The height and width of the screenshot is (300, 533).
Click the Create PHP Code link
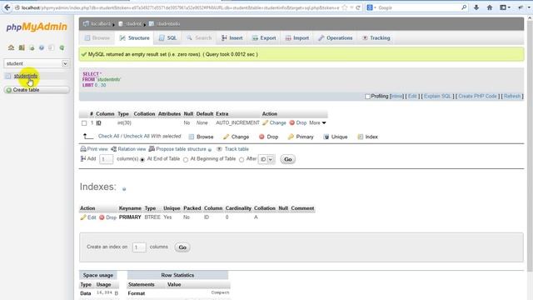477,97
